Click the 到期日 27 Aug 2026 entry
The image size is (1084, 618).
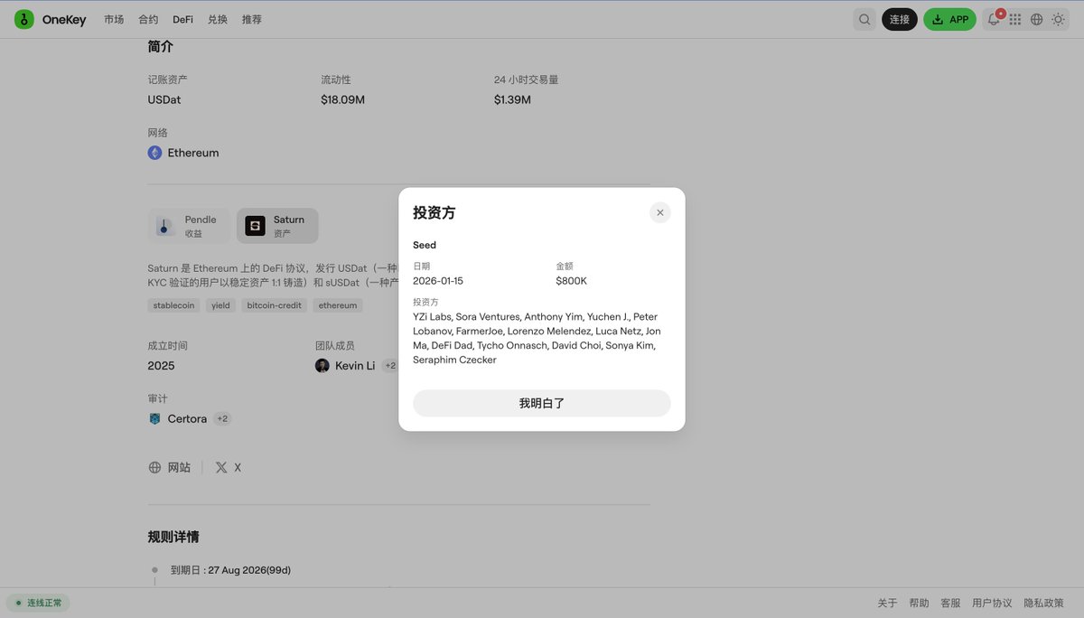[230, 570]
